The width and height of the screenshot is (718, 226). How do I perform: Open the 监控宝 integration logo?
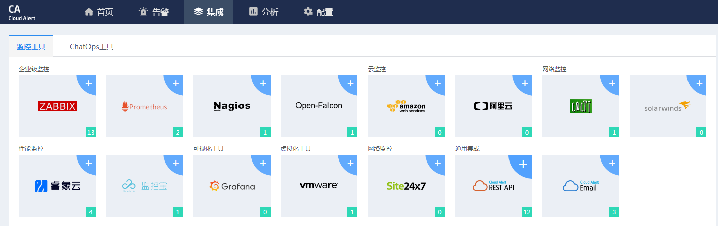144,186
